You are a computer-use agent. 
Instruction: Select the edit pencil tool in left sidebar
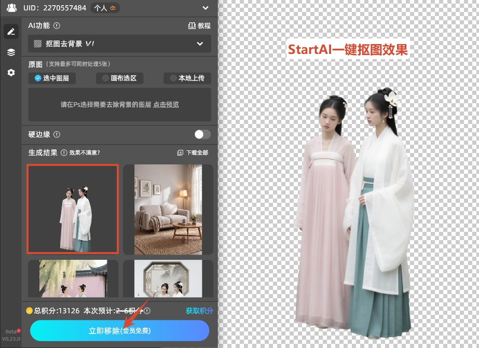coord(11,31)
